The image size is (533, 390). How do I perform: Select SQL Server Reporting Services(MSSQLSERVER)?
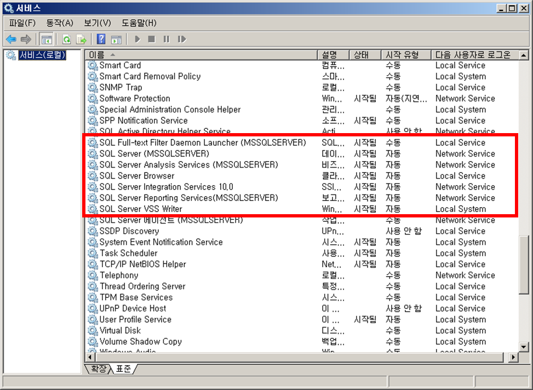302,198
